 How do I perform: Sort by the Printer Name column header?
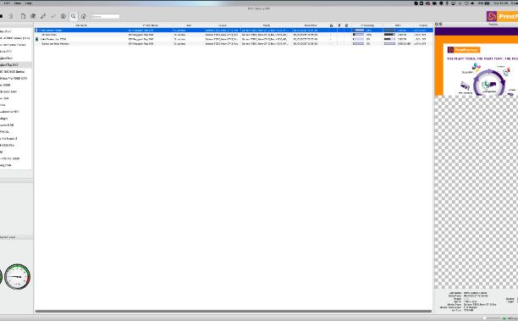click(151, 25)
